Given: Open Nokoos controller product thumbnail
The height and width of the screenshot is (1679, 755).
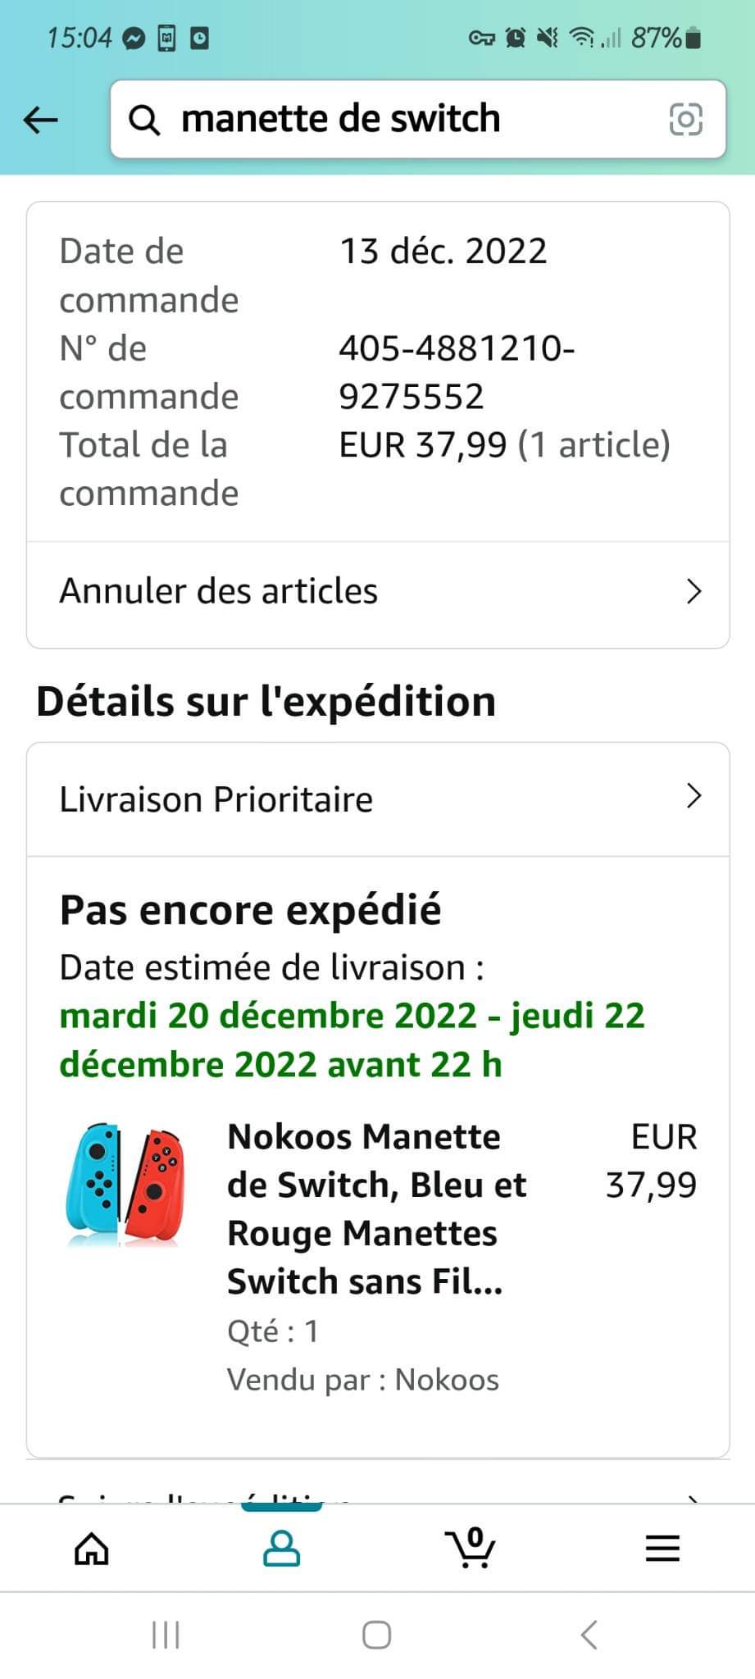Looking at the screenshot, I should coord(125,1185).
